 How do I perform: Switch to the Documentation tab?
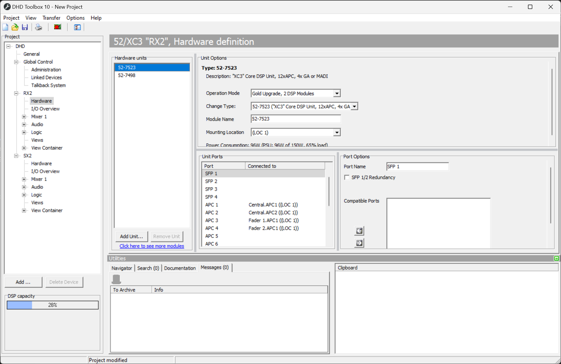pos(180,268)
